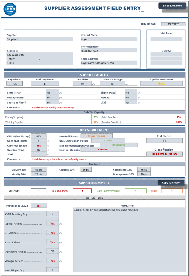This screenshot has height=276, width=189.
Task: Click the Risk Score value 34
Action: (x=164, y=140)
